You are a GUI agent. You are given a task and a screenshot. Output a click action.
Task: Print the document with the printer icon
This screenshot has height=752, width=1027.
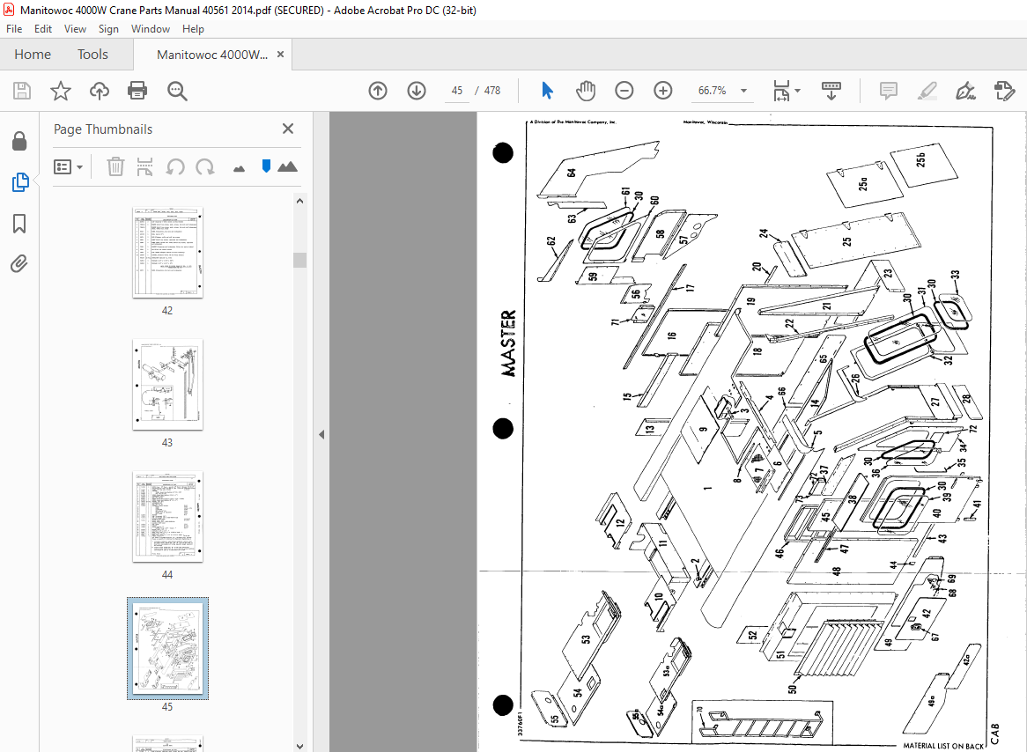[137, 91]
